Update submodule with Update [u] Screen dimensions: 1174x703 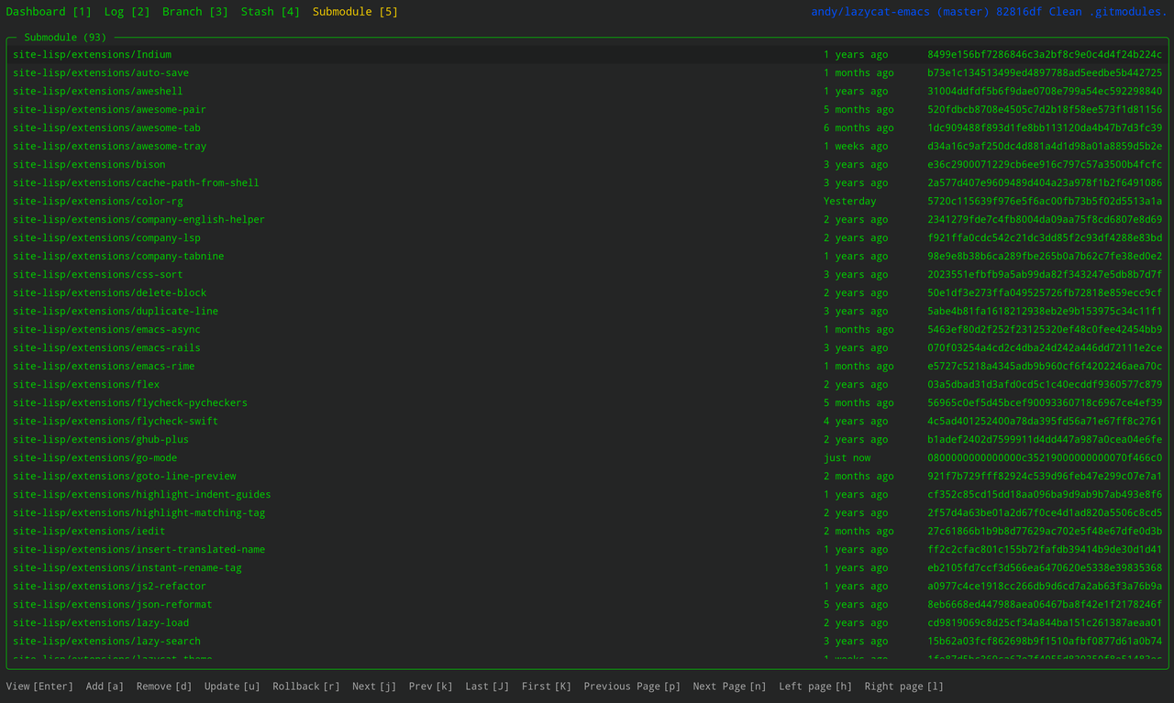231,685
